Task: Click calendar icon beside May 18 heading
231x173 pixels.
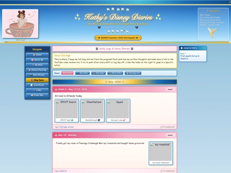Action: click(x=56, y=135)
